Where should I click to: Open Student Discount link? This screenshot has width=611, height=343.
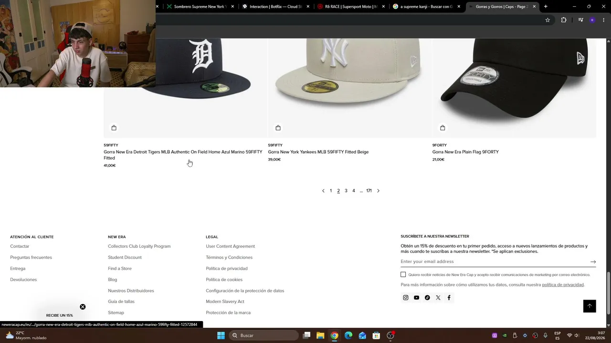pos(125,257)
